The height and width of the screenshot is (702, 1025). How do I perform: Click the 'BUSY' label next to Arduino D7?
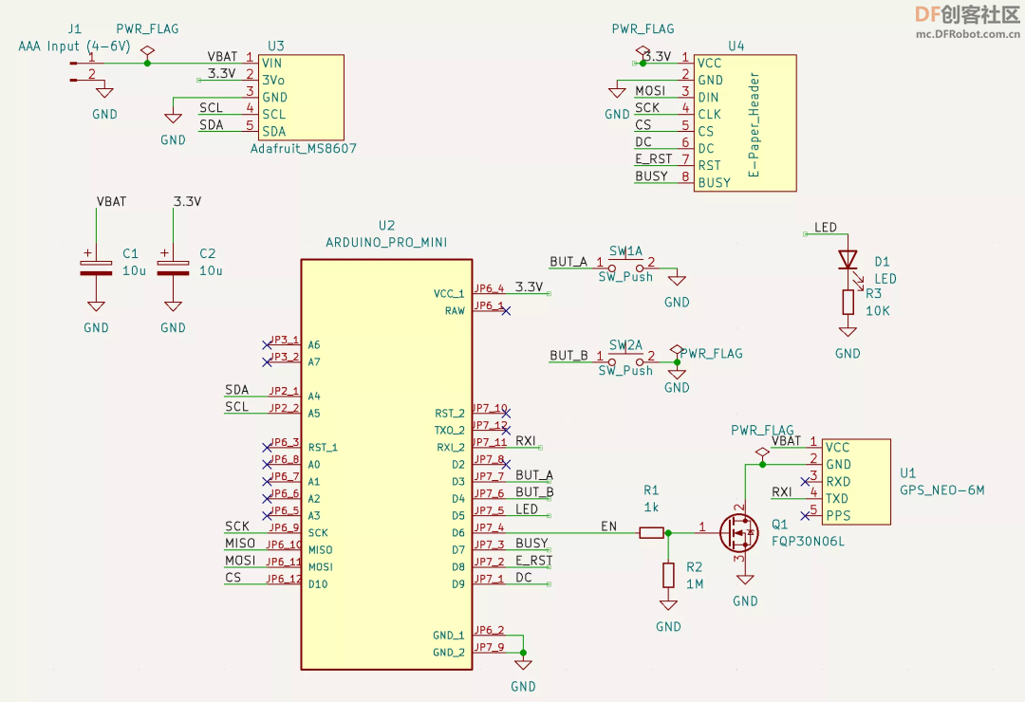(531, 544)
